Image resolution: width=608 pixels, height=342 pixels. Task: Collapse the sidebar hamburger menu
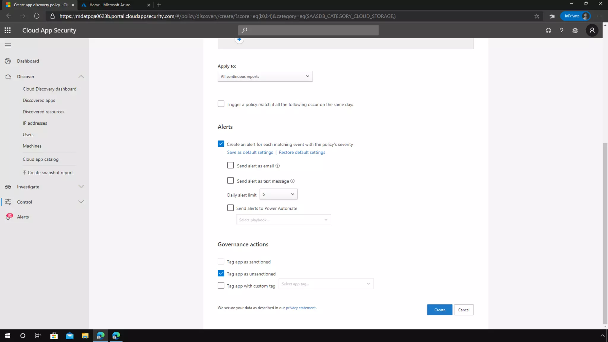(x=8, y=45)
